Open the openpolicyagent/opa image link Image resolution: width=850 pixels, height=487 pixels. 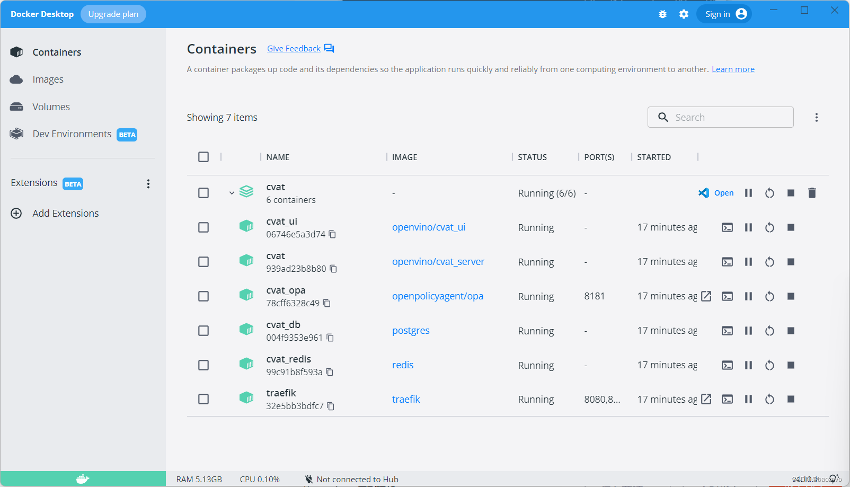tap(438, 296)
